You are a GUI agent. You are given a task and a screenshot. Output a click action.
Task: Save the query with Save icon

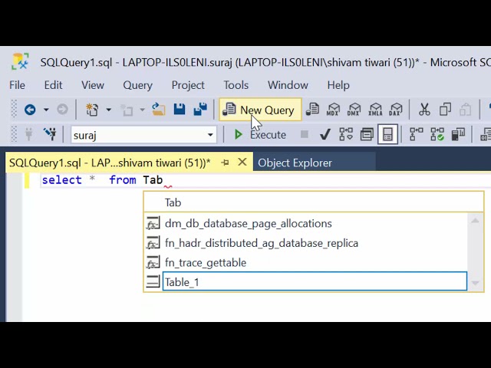tap(180, 110)
